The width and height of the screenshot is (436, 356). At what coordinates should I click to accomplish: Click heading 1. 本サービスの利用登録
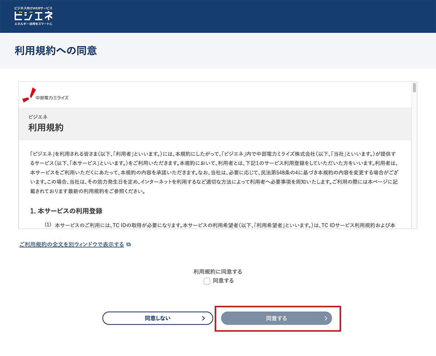(x=66, y=211)
